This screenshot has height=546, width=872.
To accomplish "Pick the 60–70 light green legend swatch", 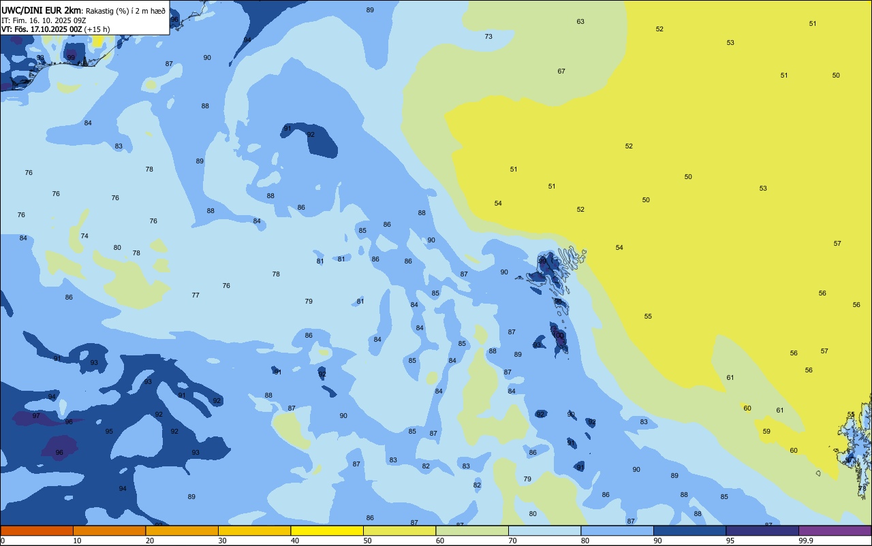I will pyautogui.click(x=472, y=530).
